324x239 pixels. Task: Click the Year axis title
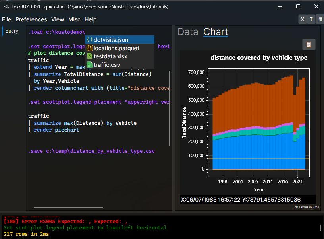pos(259,190)
